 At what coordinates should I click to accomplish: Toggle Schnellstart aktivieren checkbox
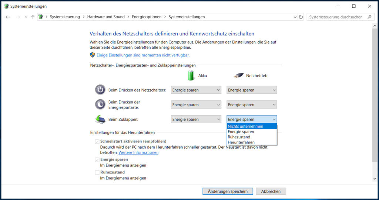click(97, 141)
